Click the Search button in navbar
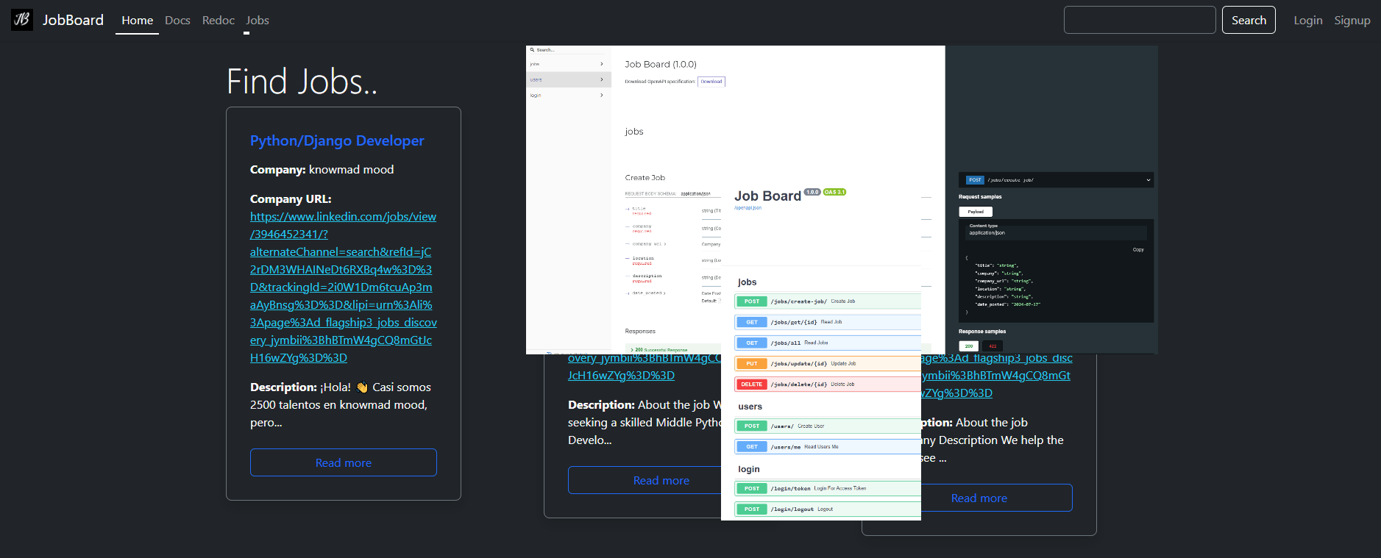This screenshot has width=1381, height=558. tap(1248, 21)
